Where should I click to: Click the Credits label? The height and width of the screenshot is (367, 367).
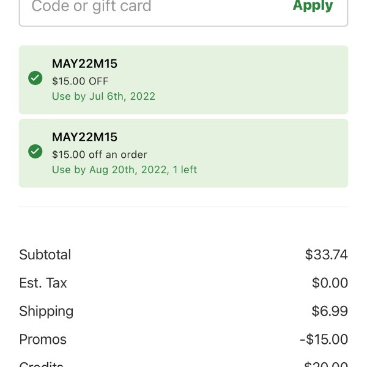41,364
